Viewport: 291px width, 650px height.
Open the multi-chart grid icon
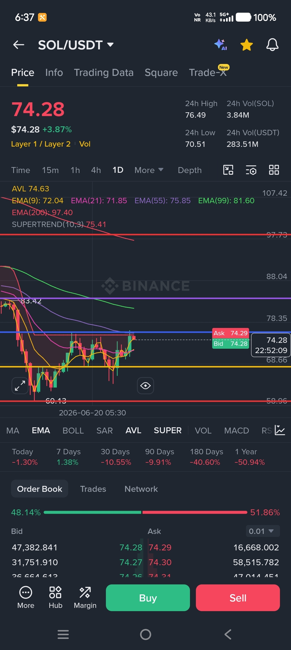[x=274, y=170]
